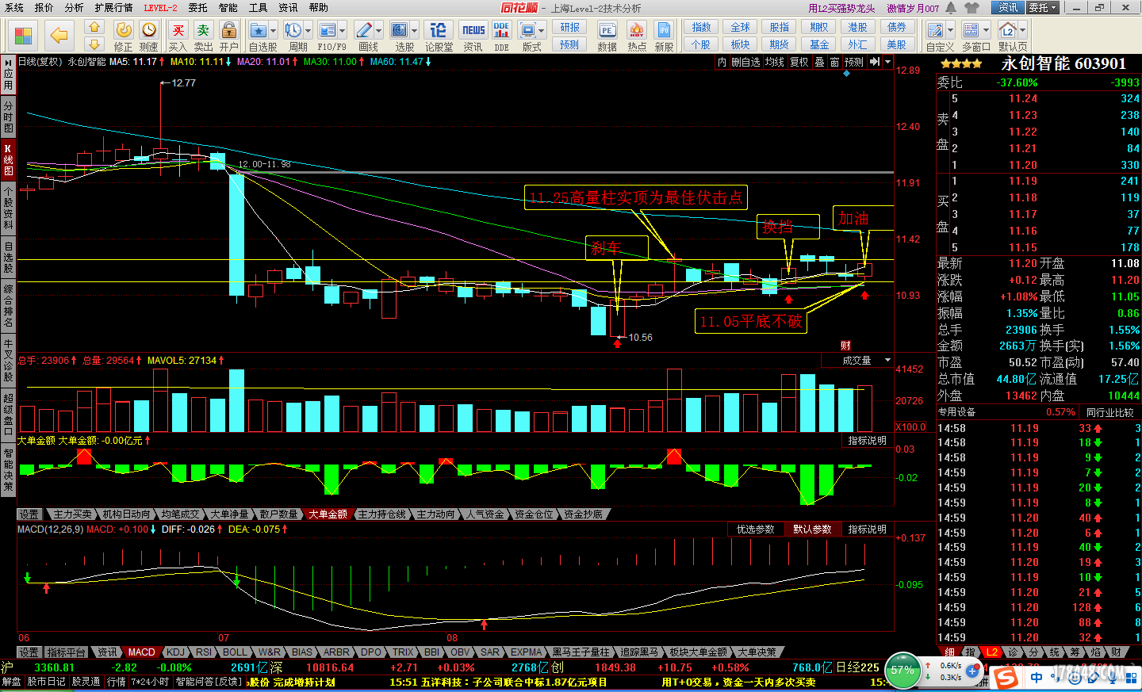This screenshot has height=692, width=1142.
Task: Toggle the 均线 moving average display
Action: click(x=775, y=62)
